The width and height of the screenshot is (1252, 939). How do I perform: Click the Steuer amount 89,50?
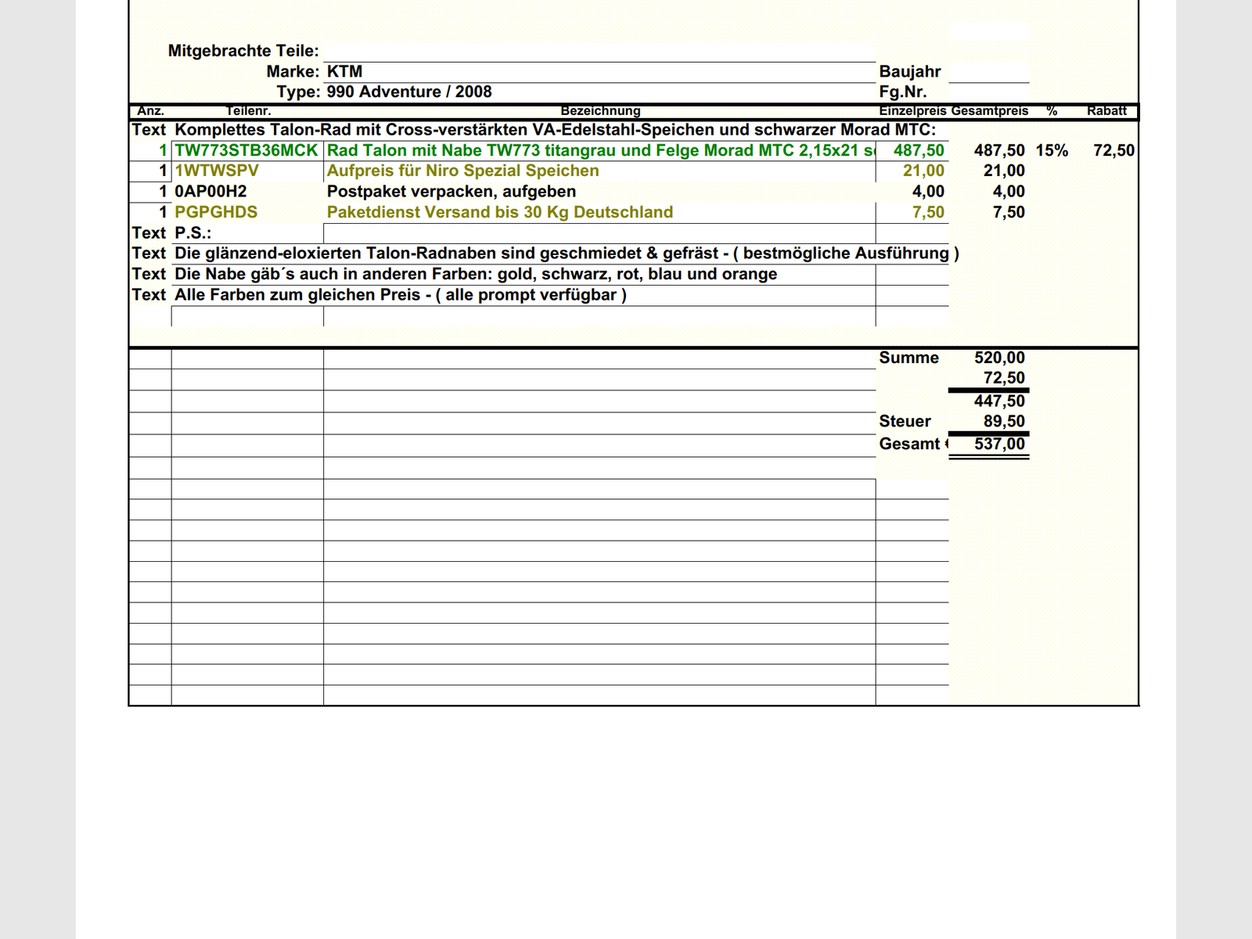[x=1003, y=421]
